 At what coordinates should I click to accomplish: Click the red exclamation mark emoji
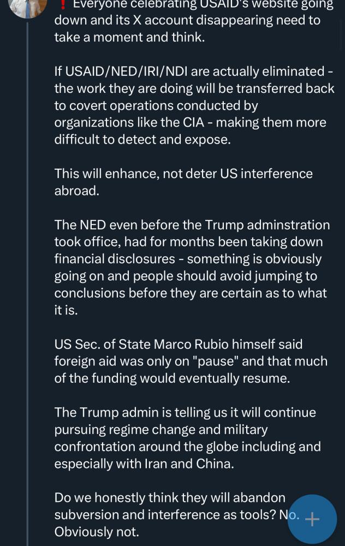pyautogui.click(x=63, y=4)
